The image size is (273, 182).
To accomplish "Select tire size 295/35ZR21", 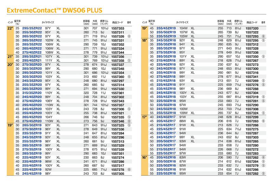I will click(x=32, y=56).
